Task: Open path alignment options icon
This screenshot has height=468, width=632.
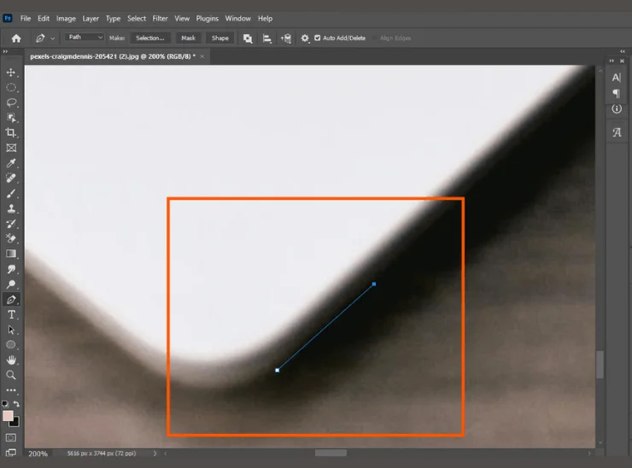Action: 266,38
